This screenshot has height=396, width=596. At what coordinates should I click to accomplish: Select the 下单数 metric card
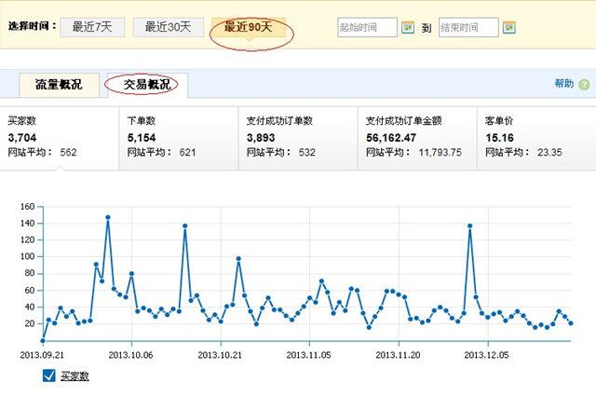(x=179, y=138)
